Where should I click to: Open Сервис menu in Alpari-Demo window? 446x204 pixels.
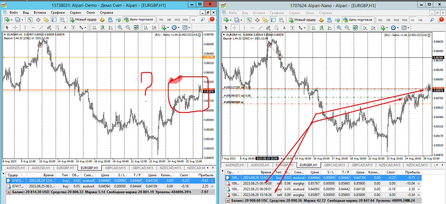point(76,12)
